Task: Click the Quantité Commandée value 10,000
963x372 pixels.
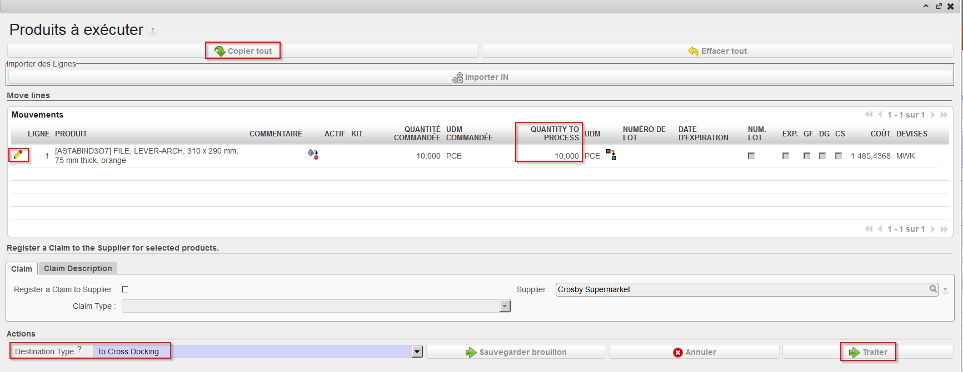Action: click(x=428, y=156)
